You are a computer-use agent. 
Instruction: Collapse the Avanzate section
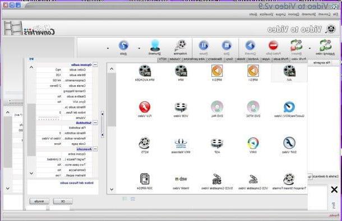pyautogui.click(x=95, y=149)
